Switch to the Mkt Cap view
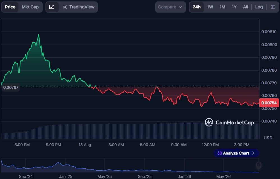Viewport: 280px width, 179px height. [x=30, y=7]
